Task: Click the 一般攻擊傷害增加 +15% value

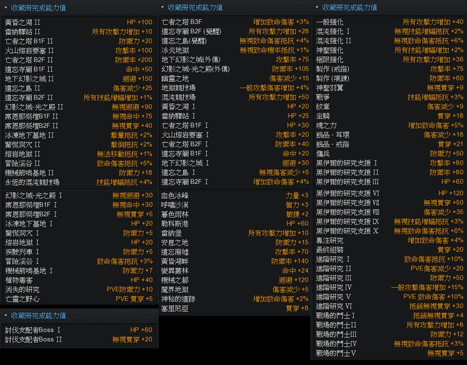Action: click(427, 287)
